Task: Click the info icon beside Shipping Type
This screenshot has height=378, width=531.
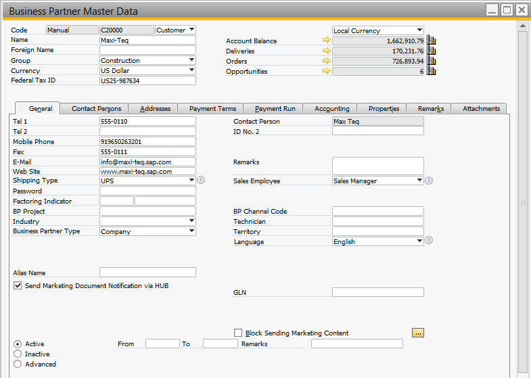Action: pyautogui.click(x=201, y=181)
